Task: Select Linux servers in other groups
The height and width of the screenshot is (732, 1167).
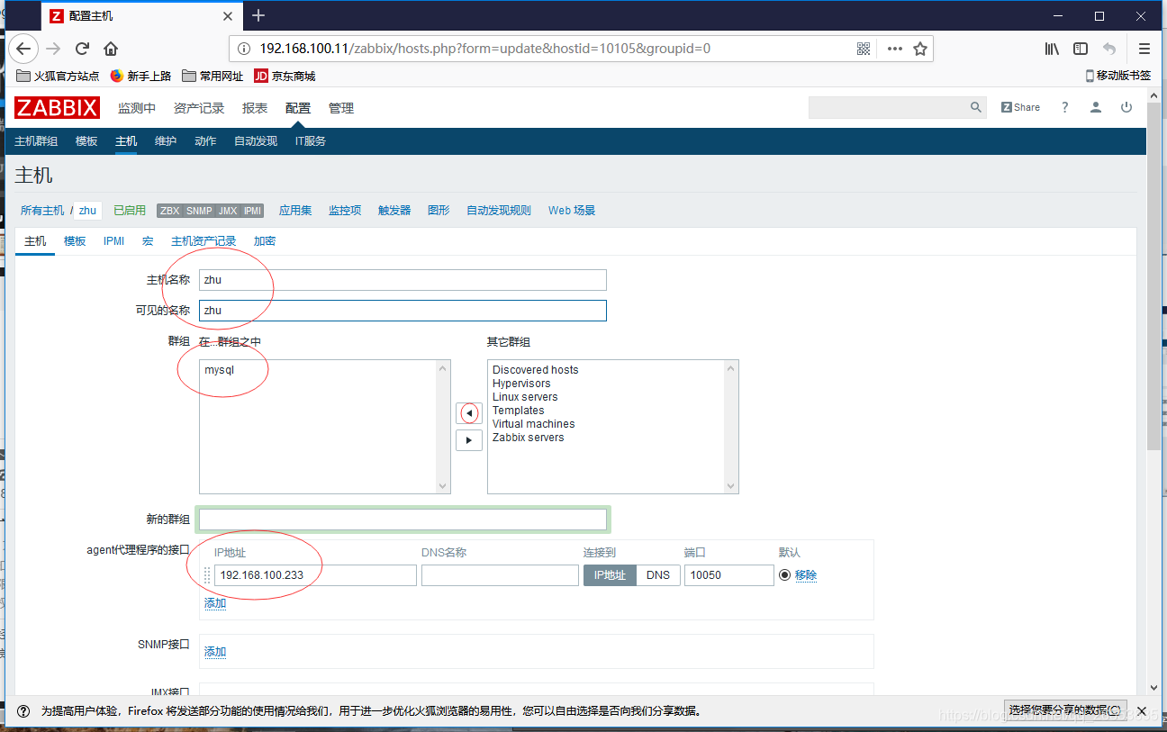Action: (525, 397)
